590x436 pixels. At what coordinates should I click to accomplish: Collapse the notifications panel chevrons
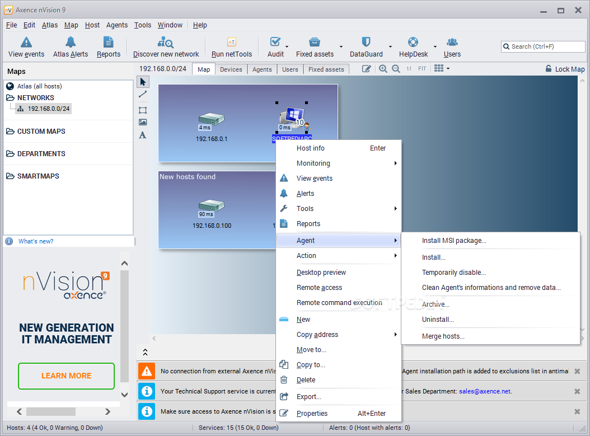pos(145,352)
